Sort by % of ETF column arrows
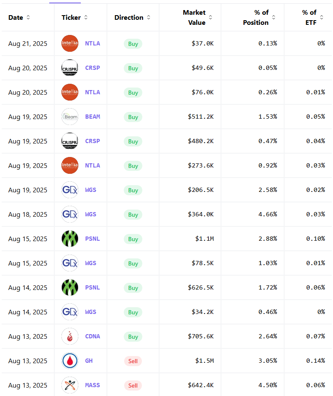 (x=322, y=17)
